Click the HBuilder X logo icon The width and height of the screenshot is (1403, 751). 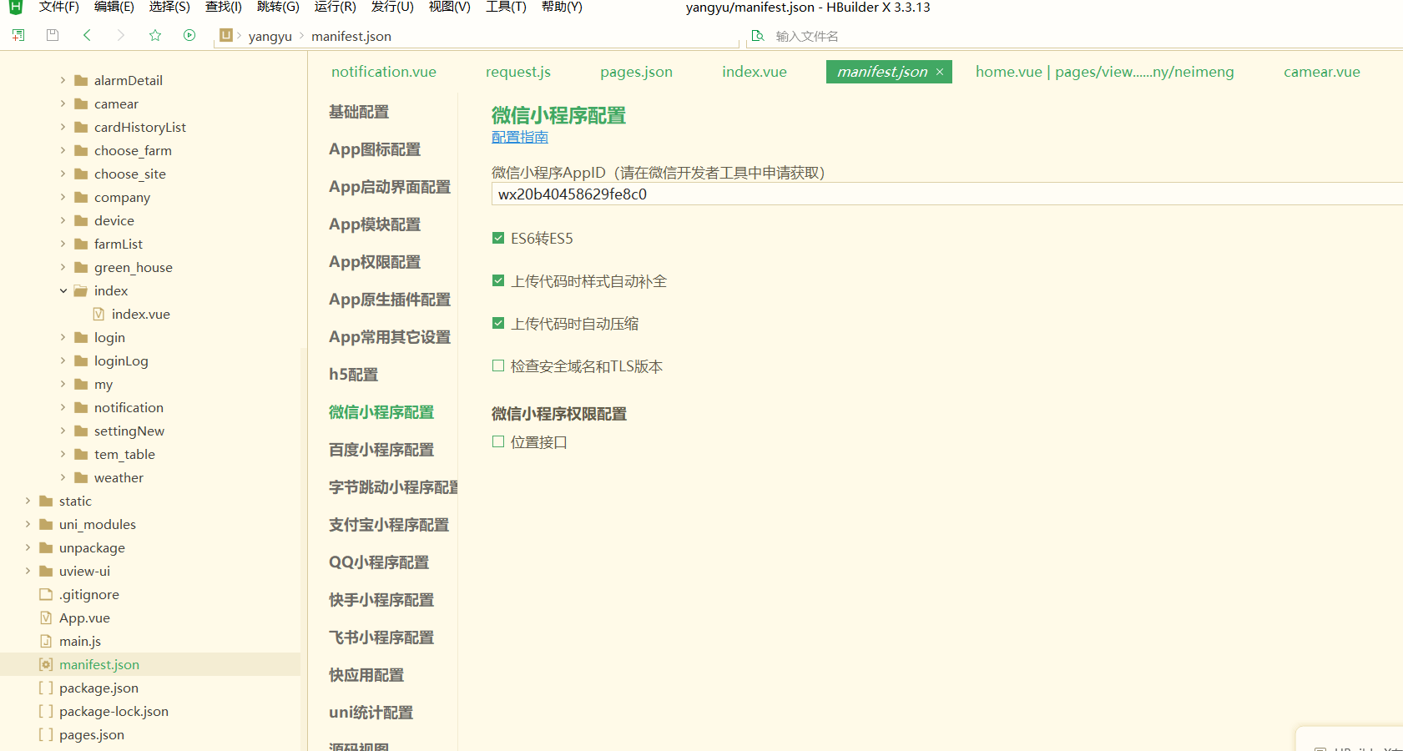[15, 8]
